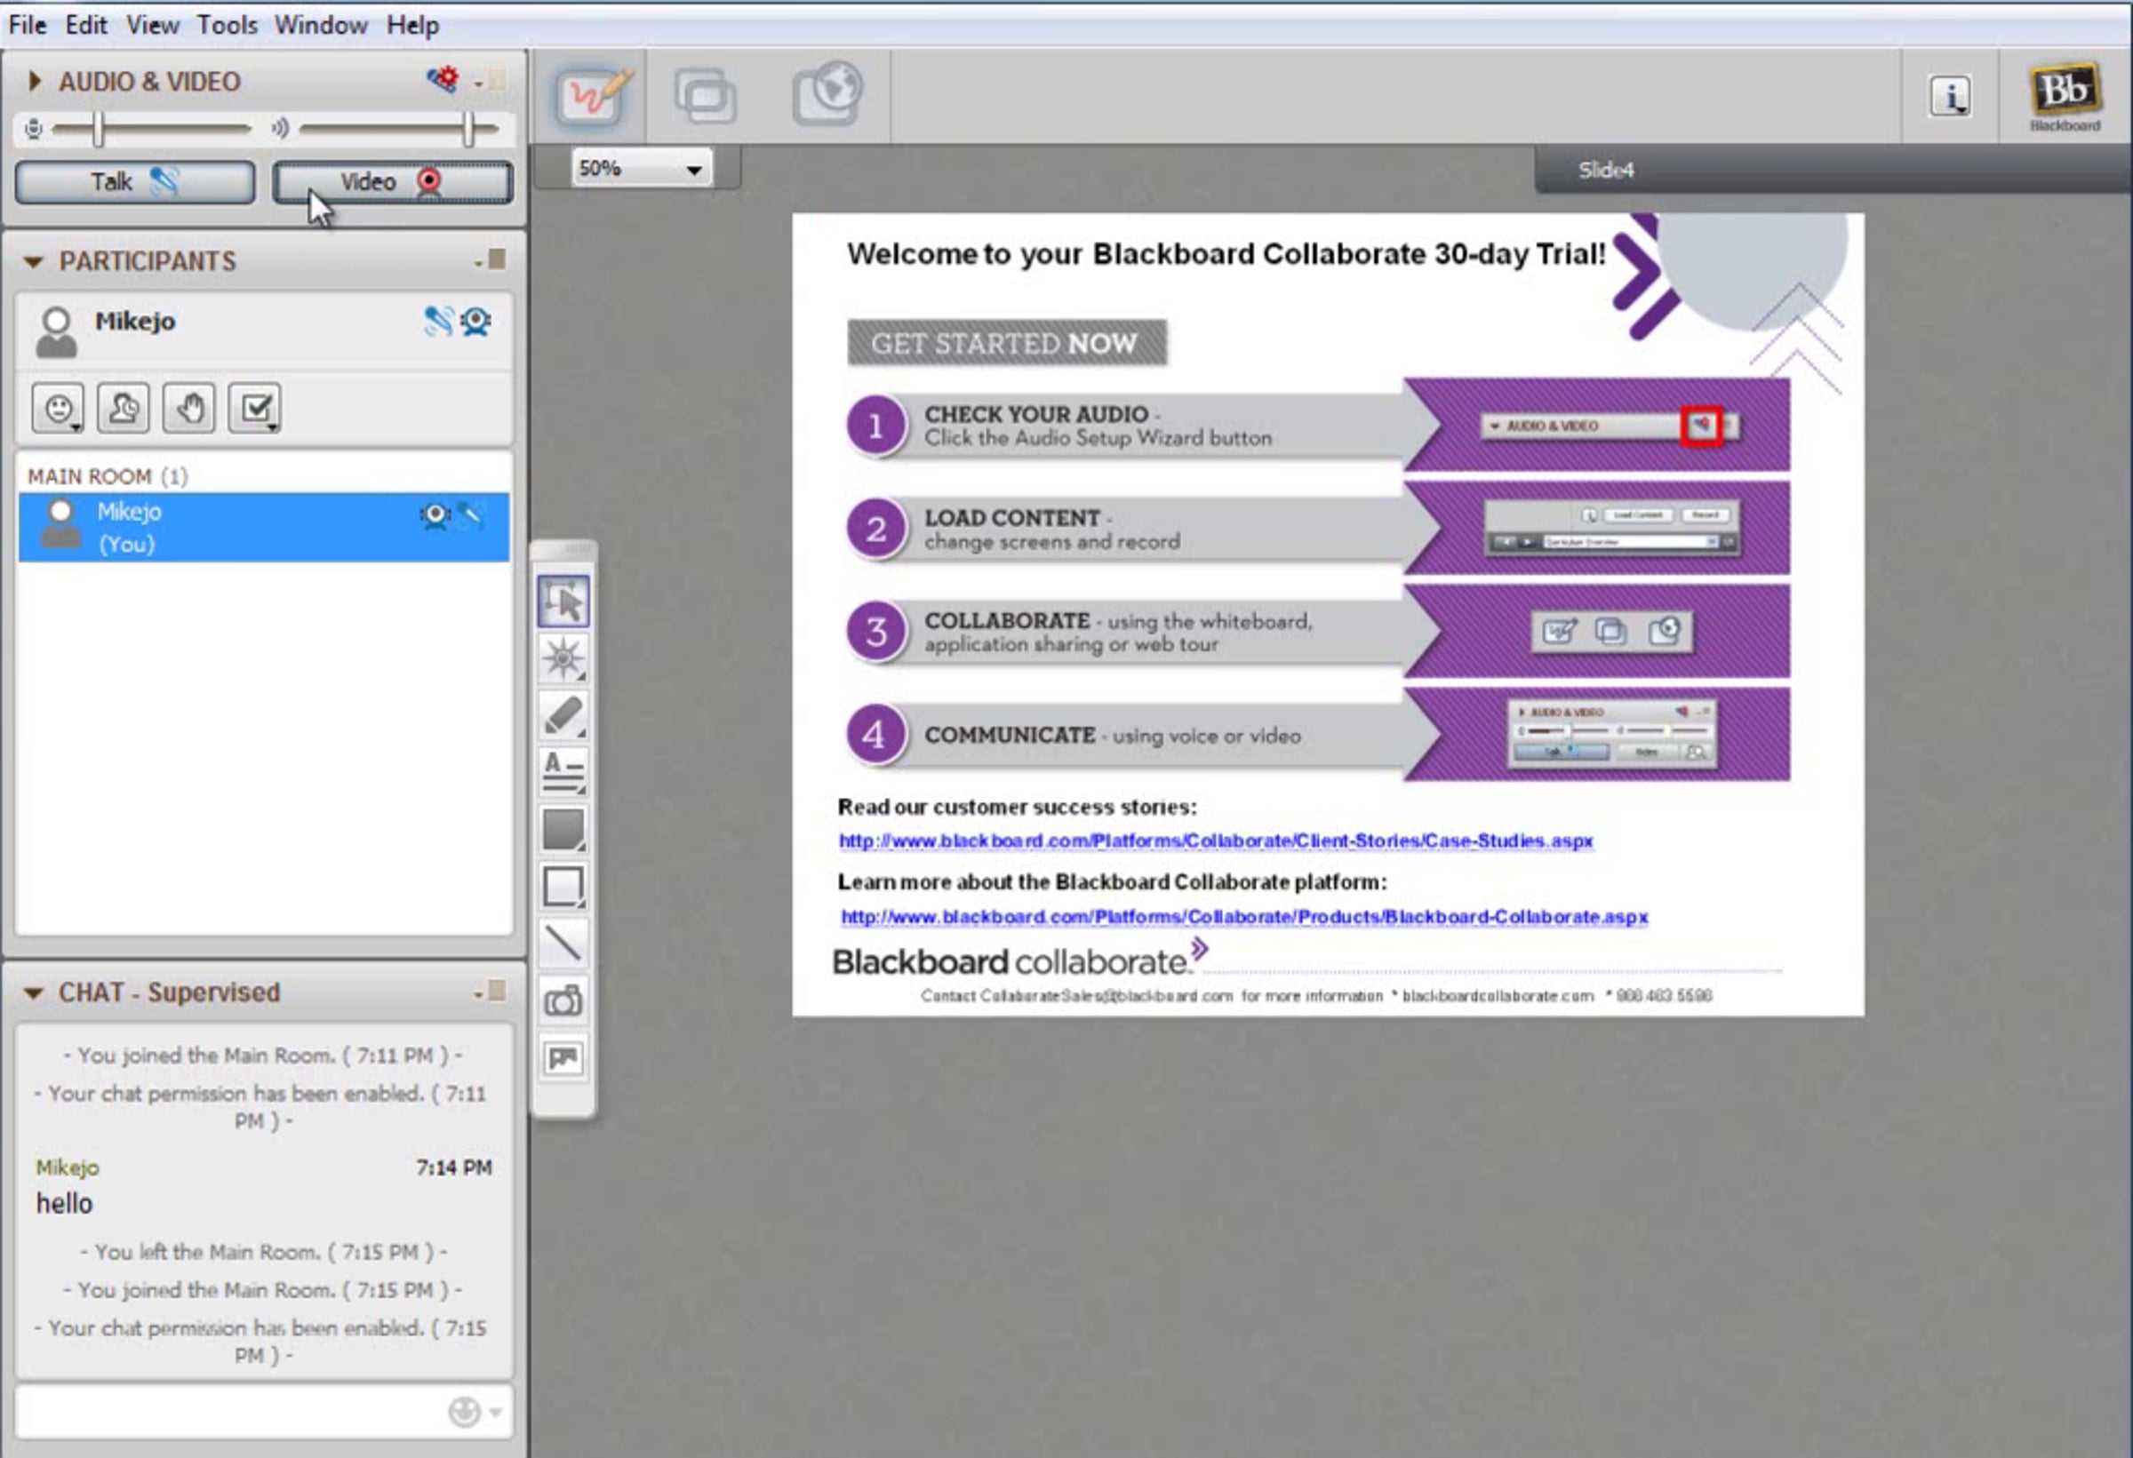Click the step away button
The width and height of the screenshot is (2133, 1458).
tap(124, 408)
